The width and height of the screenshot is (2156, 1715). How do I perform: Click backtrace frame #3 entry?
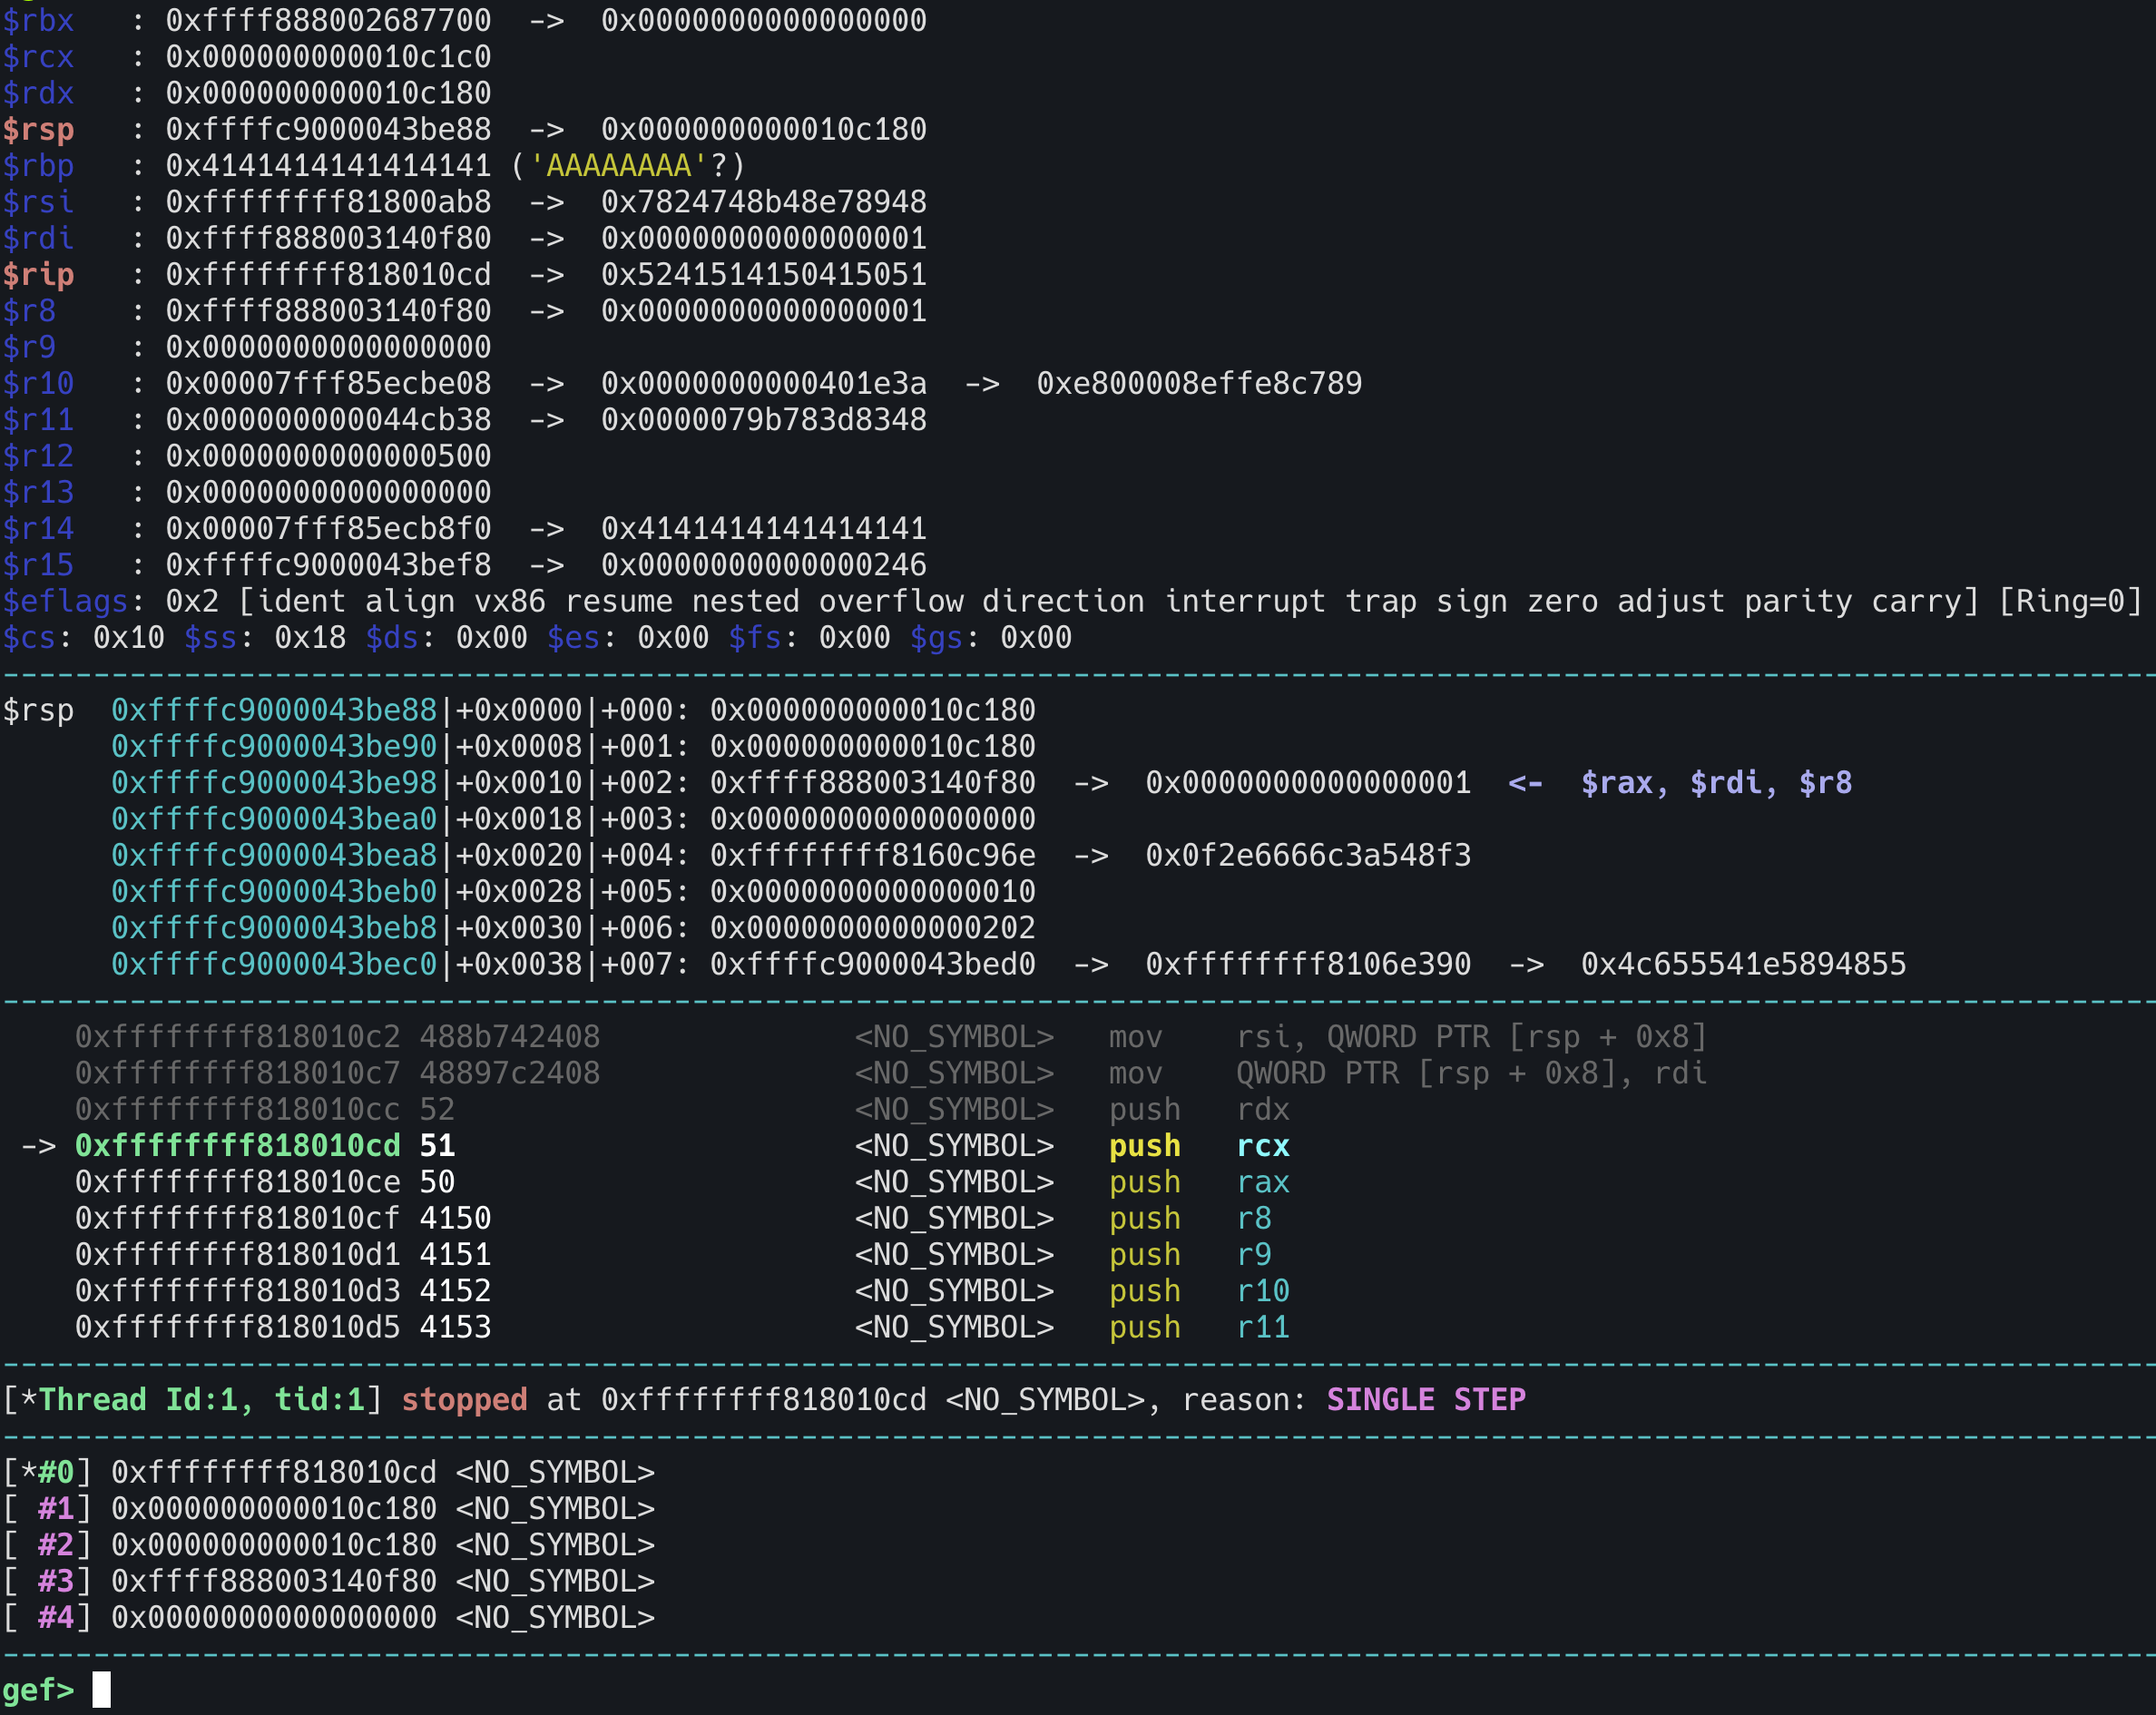click(330, 1581)
